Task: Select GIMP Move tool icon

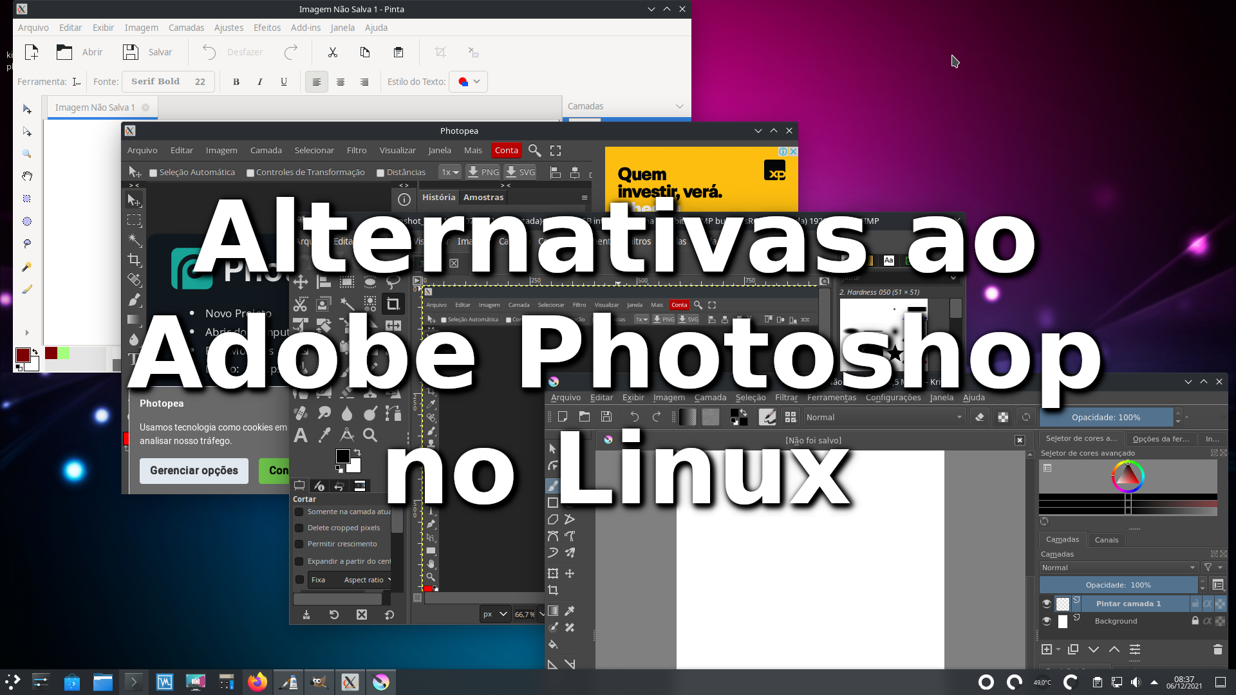Action: [301, 282]
